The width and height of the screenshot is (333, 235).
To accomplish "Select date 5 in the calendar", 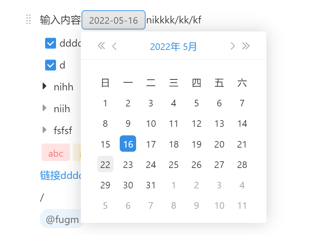I will (x=197, y=103).
